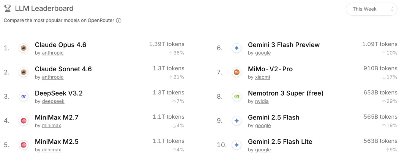
Task: Click the Gemini 2.5 Flash Lite icon
Action: (x=237, y=145)
